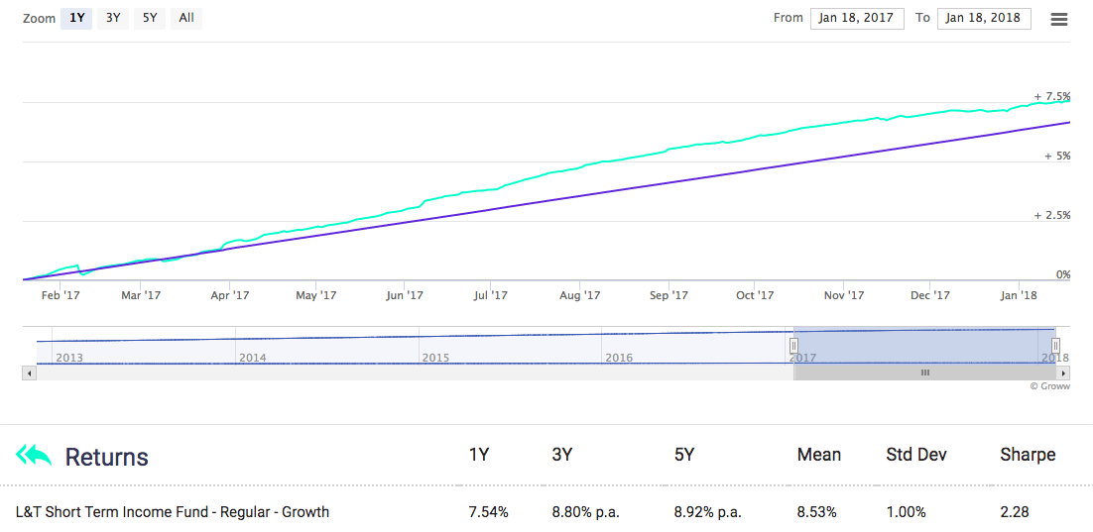Show All time range in chart
This screenshot has width=1093, height=532.
(x=186, y=18)
